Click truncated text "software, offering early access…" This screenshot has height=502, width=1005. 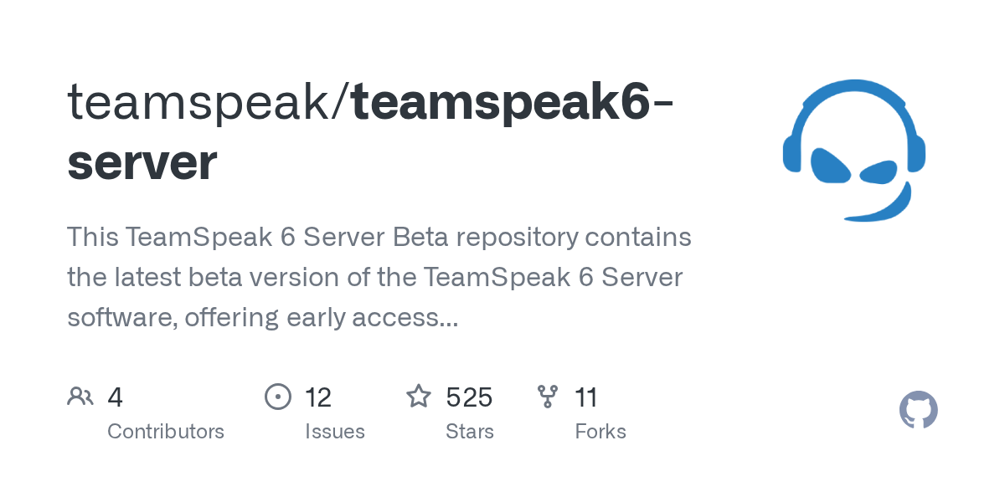click(262, 317)
